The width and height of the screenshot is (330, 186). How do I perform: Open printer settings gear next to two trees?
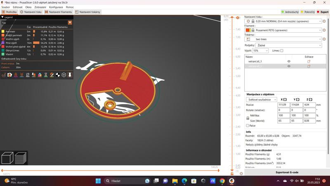[324, 39]
